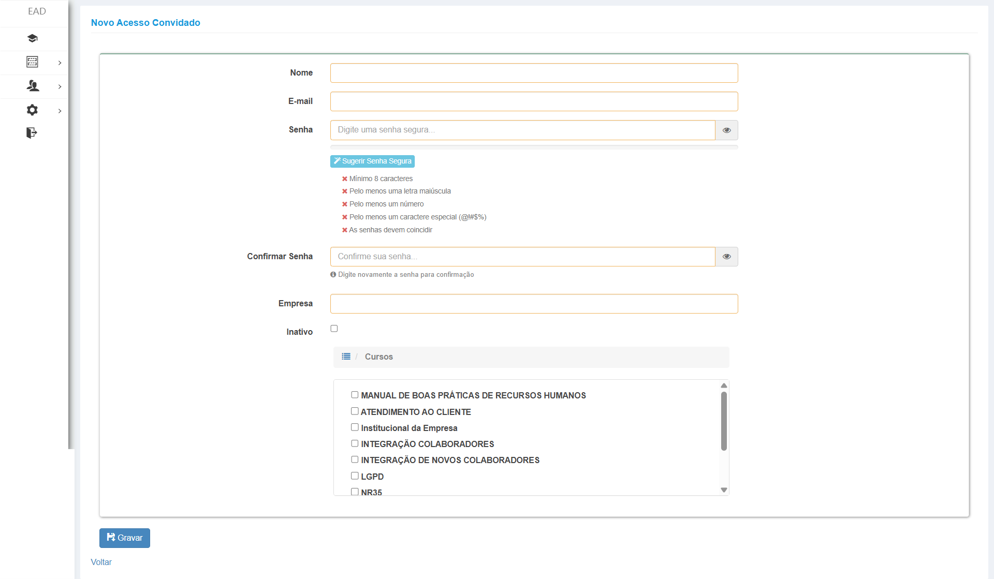Image resolution: width=994 pixels, height=579 pixels.
Task: Click the calendar grid sidebar icon
Action: pyautogui.click(x=32, y=62)
